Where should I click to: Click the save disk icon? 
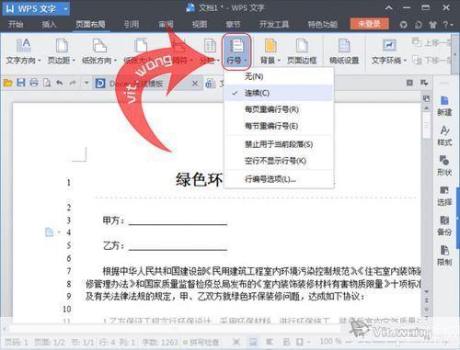tap(21, 83)
